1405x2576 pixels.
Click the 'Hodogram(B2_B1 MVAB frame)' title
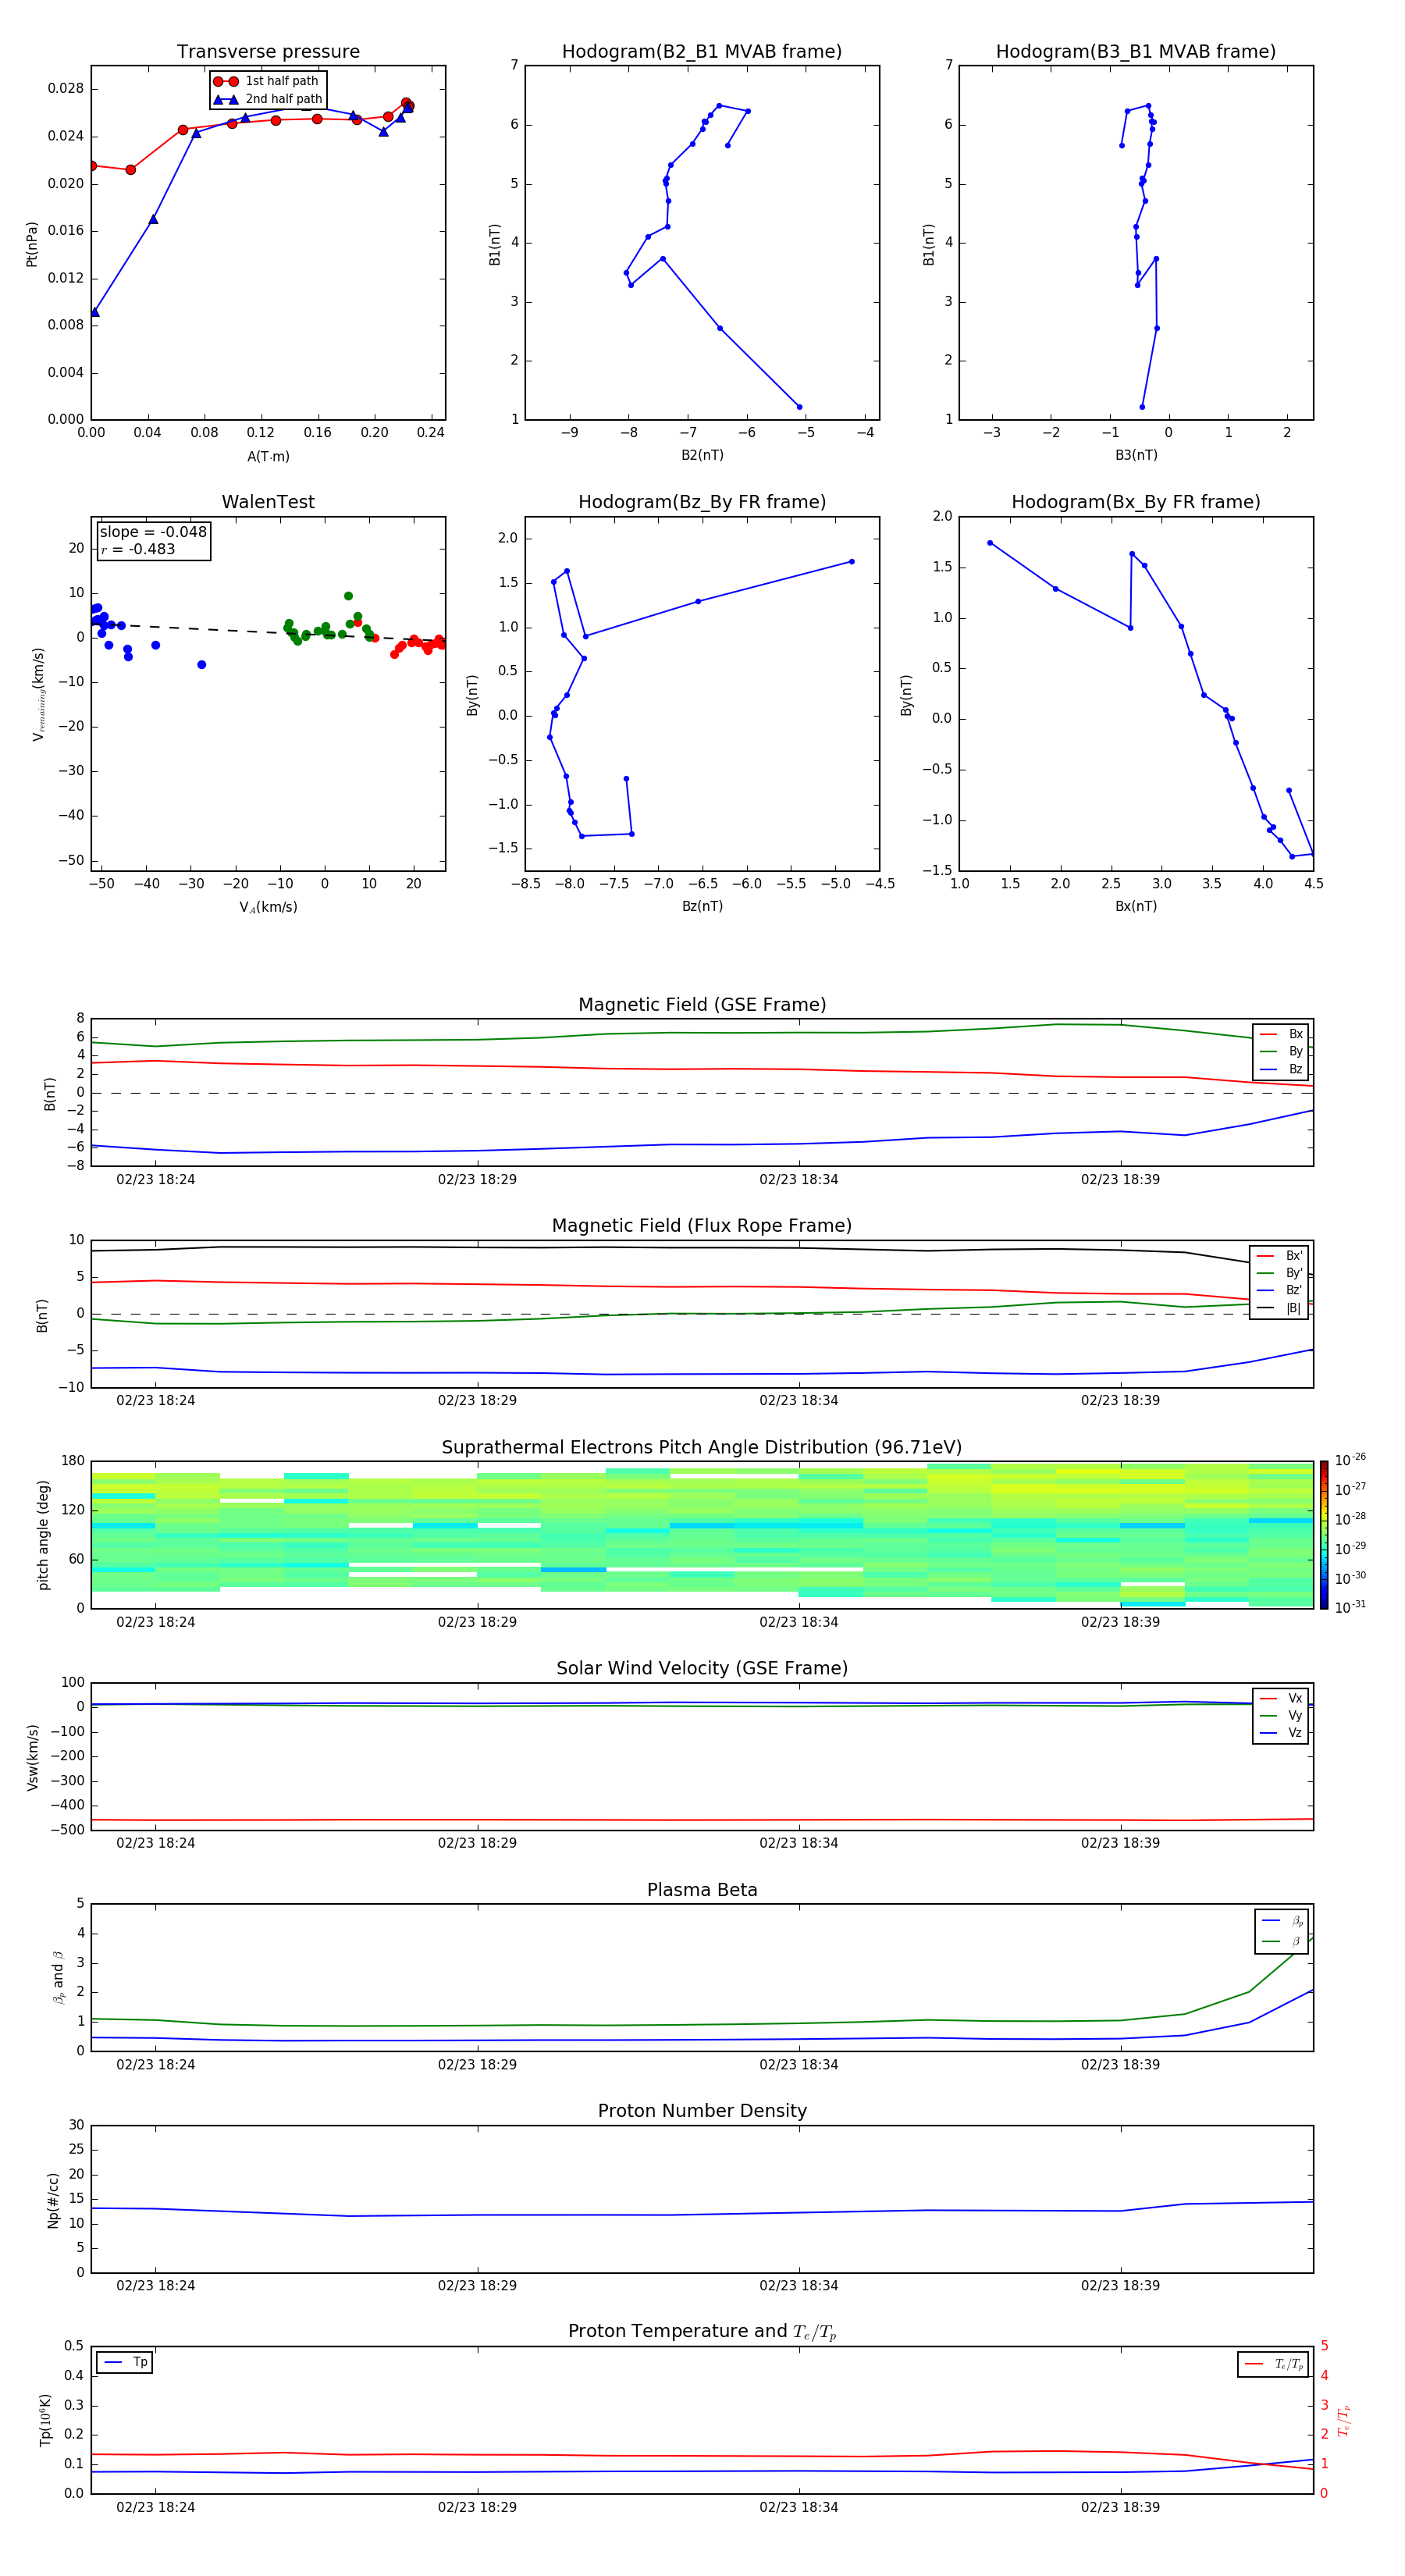coord(702,52)
